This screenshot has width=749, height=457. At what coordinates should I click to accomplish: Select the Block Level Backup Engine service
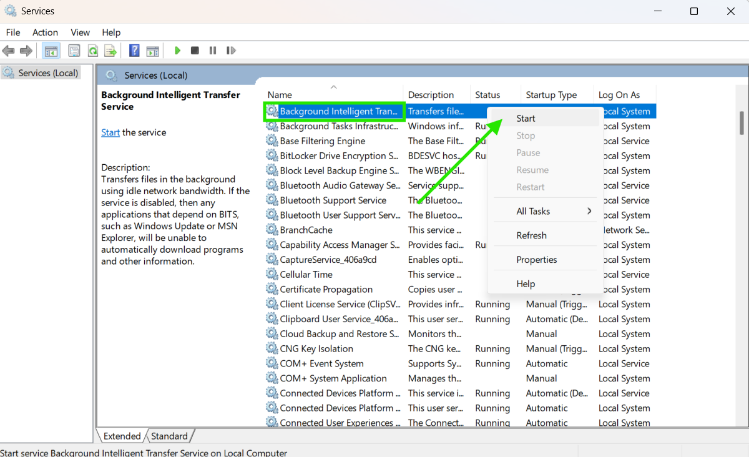tap(459, 170)
